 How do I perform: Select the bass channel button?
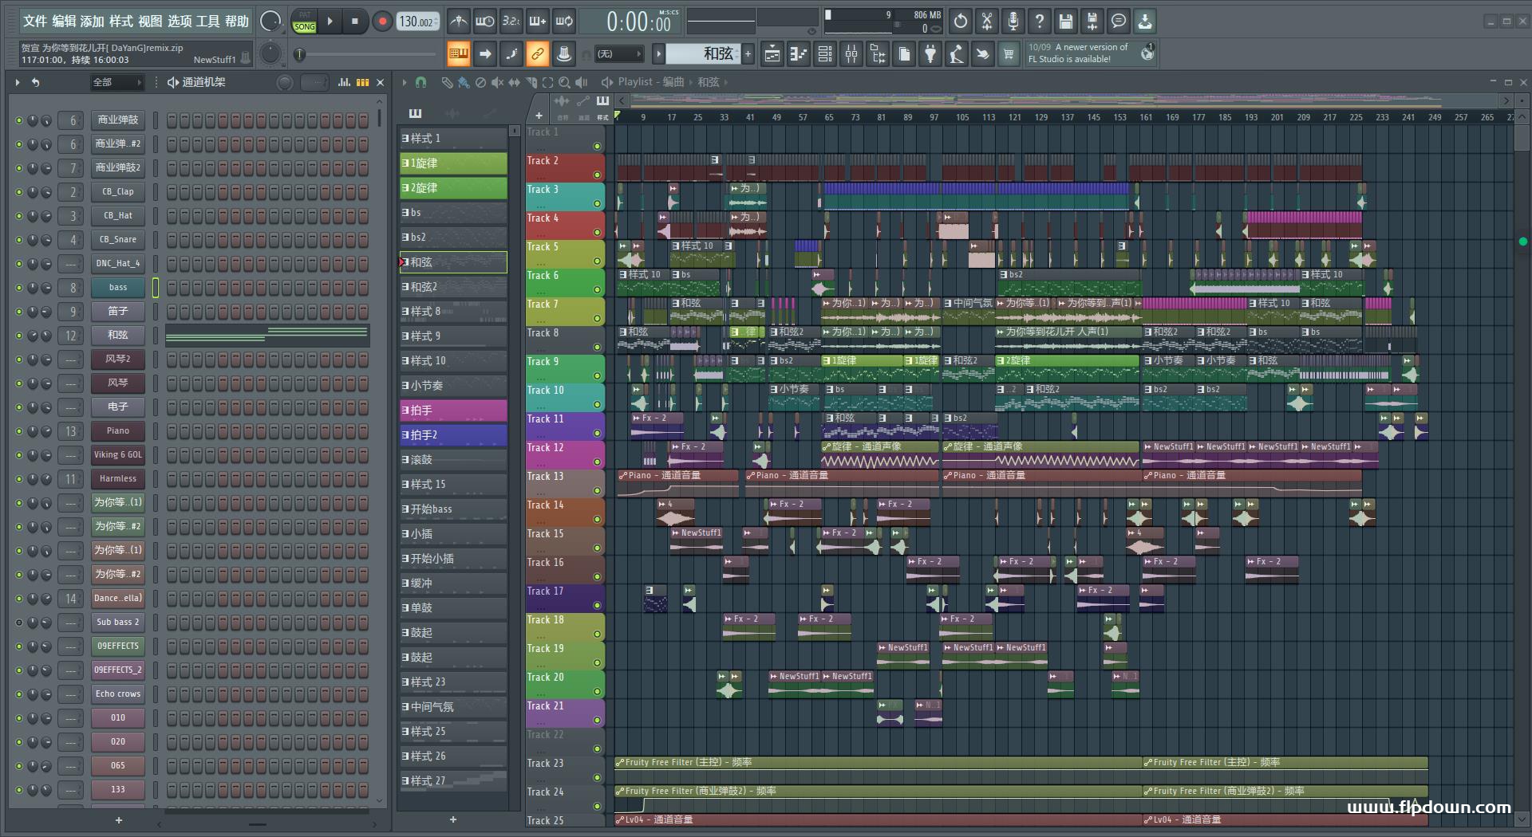(x=118, y=287)
